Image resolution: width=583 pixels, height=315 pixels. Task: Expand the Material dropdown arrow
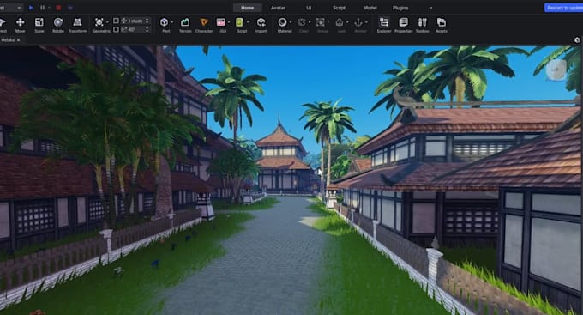pyautogui.click(x=291, y=22)
